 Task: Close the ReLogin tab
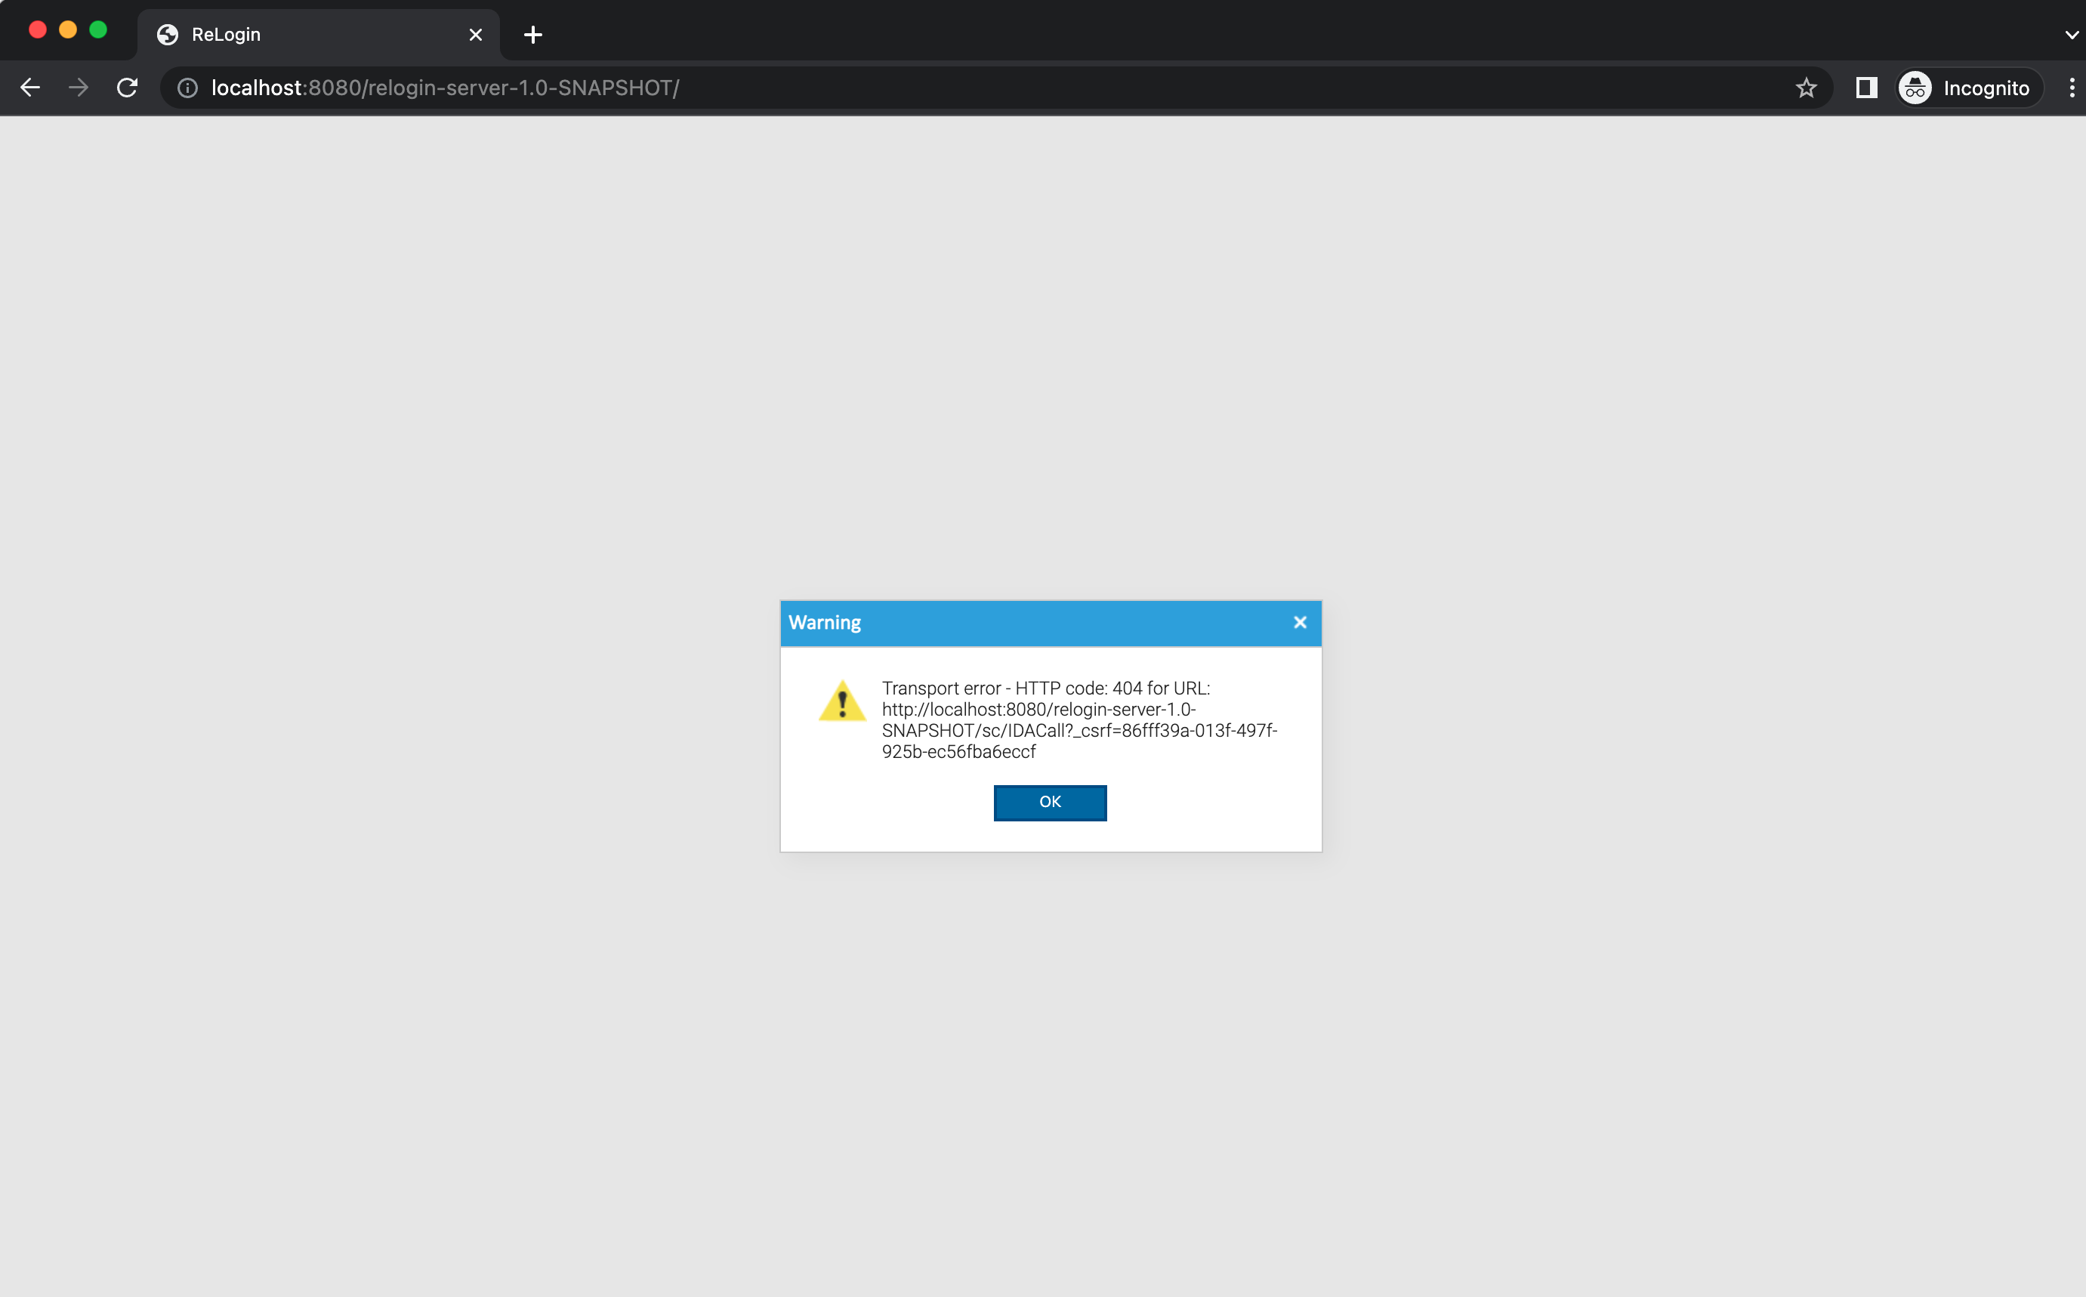475,34
